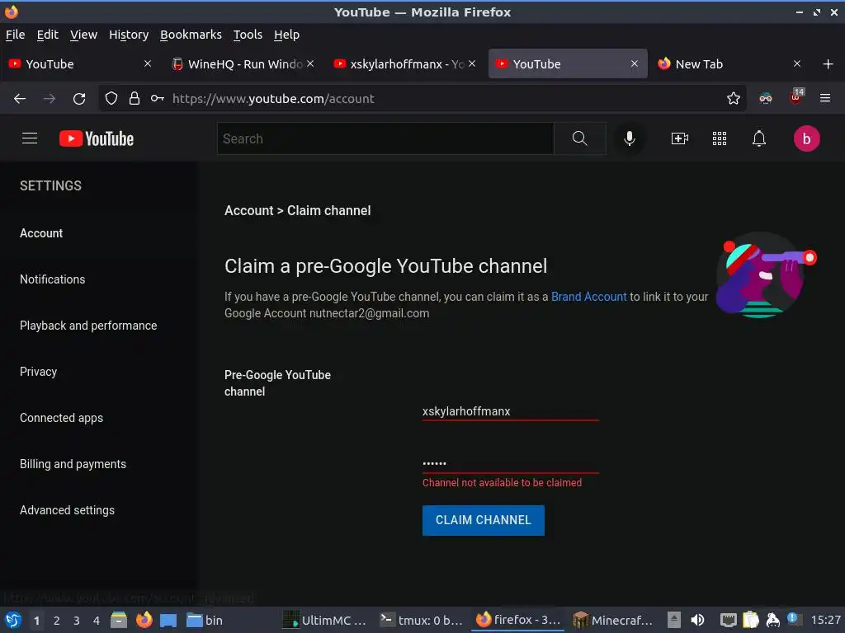Click the 'Account > Claim channel' breadcrumb
The image size is (845, 633).
coord(297,210)
